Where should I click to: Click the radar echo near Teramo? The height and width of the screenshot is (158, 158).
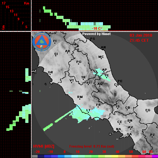pos(102,75)
